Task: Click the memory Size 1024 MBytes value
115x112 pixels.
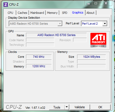Action: pos(91,57)
